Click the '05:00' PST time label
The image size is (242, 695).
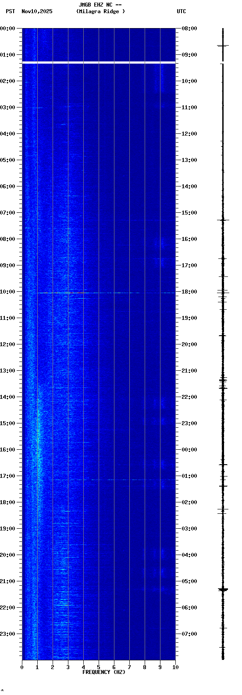tap(8, 160)
